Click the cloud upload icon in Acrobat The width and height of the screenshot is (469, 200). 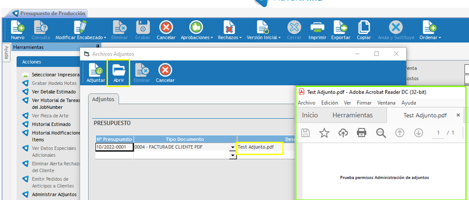point(343,133)
